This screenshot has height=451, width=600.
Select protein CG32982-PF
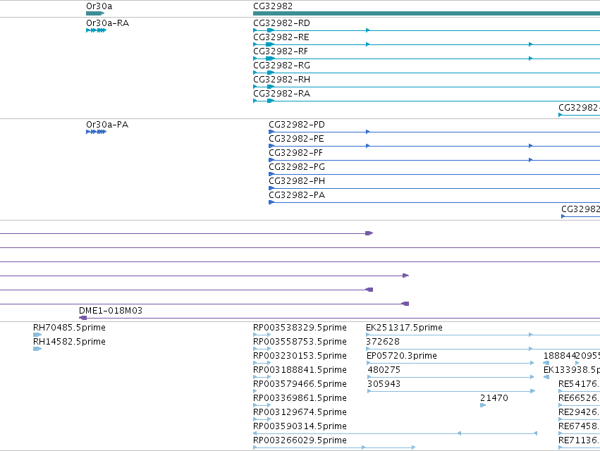click(296, 153)
